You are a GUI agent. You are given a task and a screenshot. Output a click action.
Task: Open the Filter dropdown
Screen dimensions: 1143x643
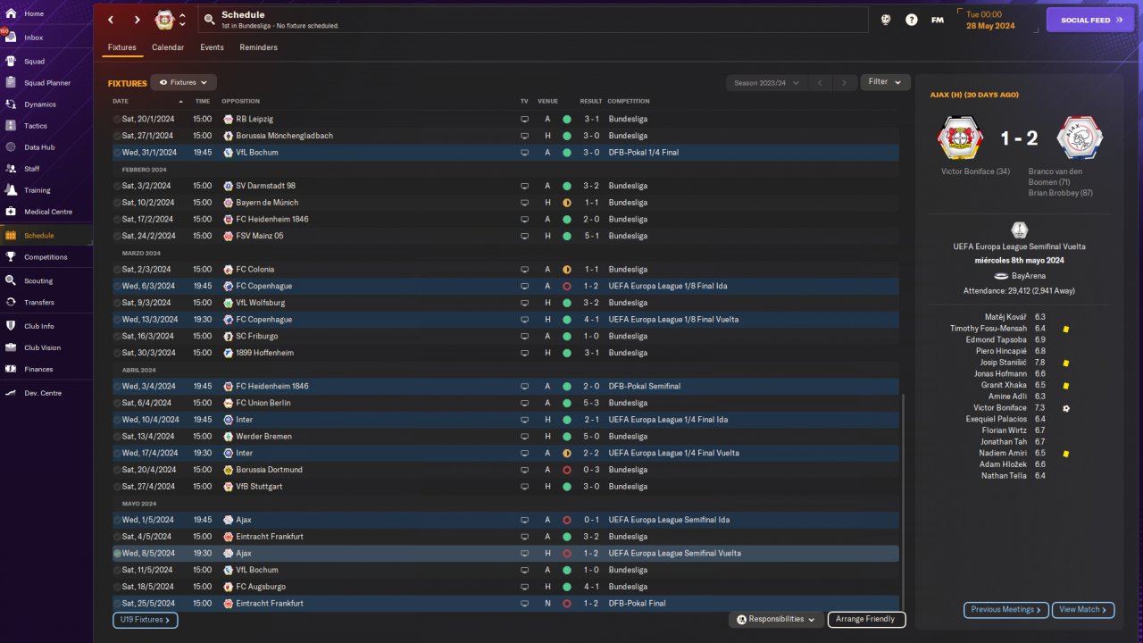click(x=885, y=82)
